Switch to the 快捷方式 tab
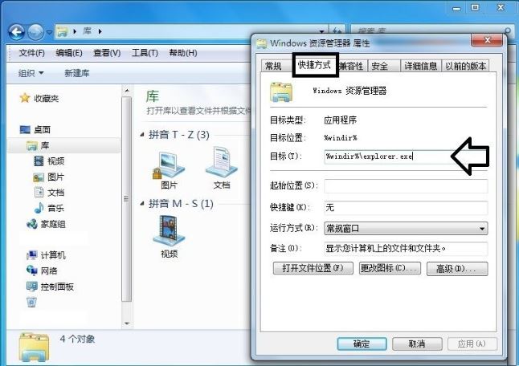Image resolution: width=519 pixels, height=366 pixels. 314,65
